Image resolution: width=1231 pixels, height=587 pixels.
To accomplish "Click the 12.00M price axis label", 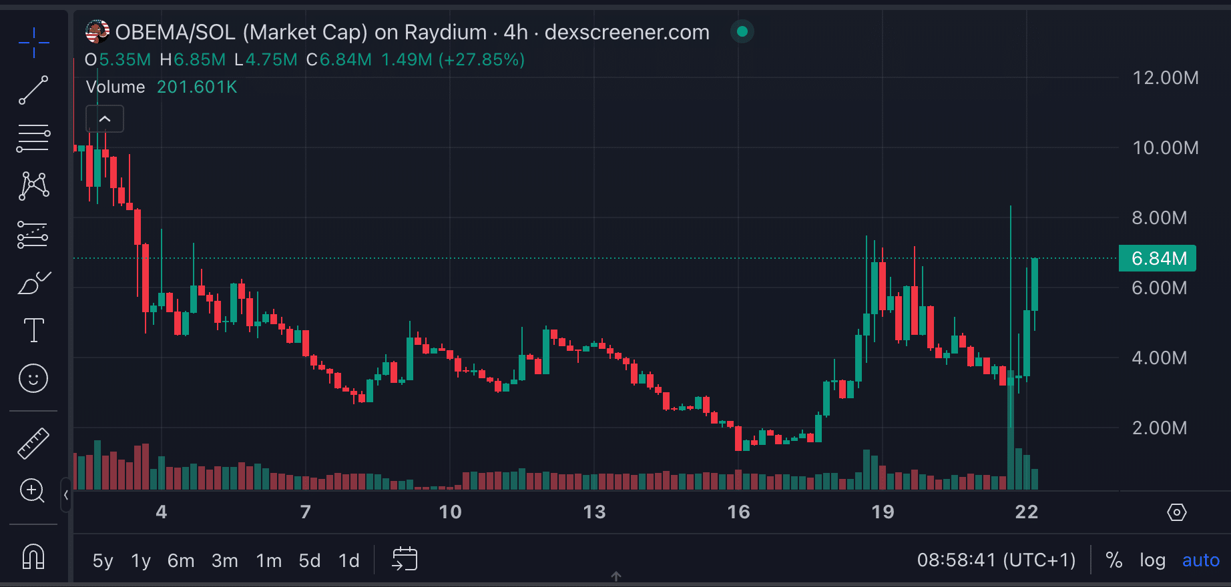I will point(1165,77).
